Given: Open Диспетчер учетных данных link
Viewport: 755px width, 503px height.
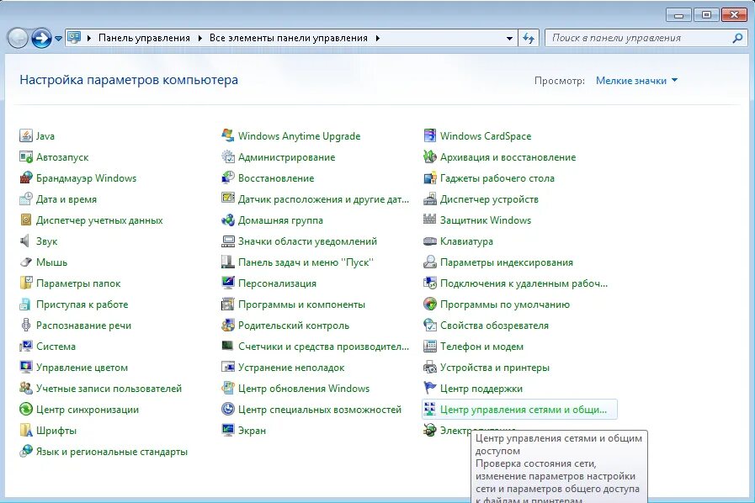Looking at the screenshot, I should coord(99,220).
